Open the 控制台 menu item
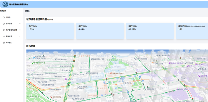Viewport: 208px width, 102px height. pyautogui.click(x=11, y=17)
